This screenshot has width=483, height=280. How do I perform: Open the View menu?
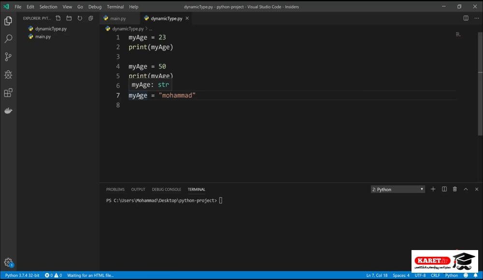click(67, 7)
